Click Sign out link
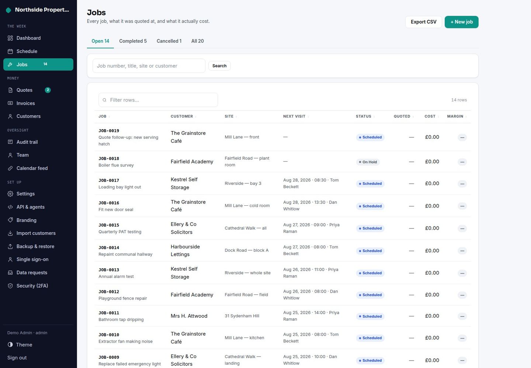The image size is (531, 368). (17, 358)
